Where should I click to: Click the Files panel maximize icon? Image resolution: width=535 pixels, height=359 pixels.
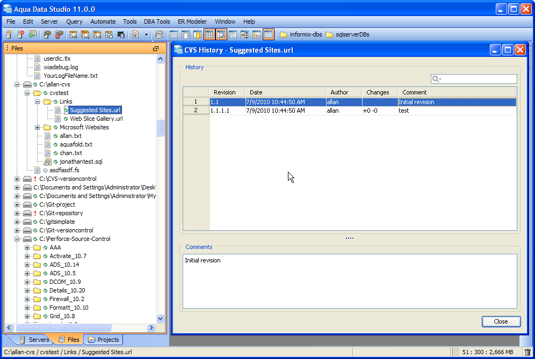coord(156,48)
